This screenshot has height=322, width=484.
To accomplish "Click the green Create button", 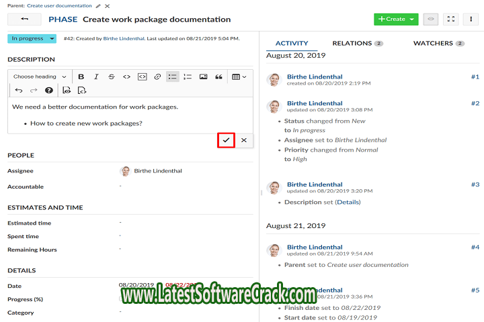I will click(x=396, y=19).
